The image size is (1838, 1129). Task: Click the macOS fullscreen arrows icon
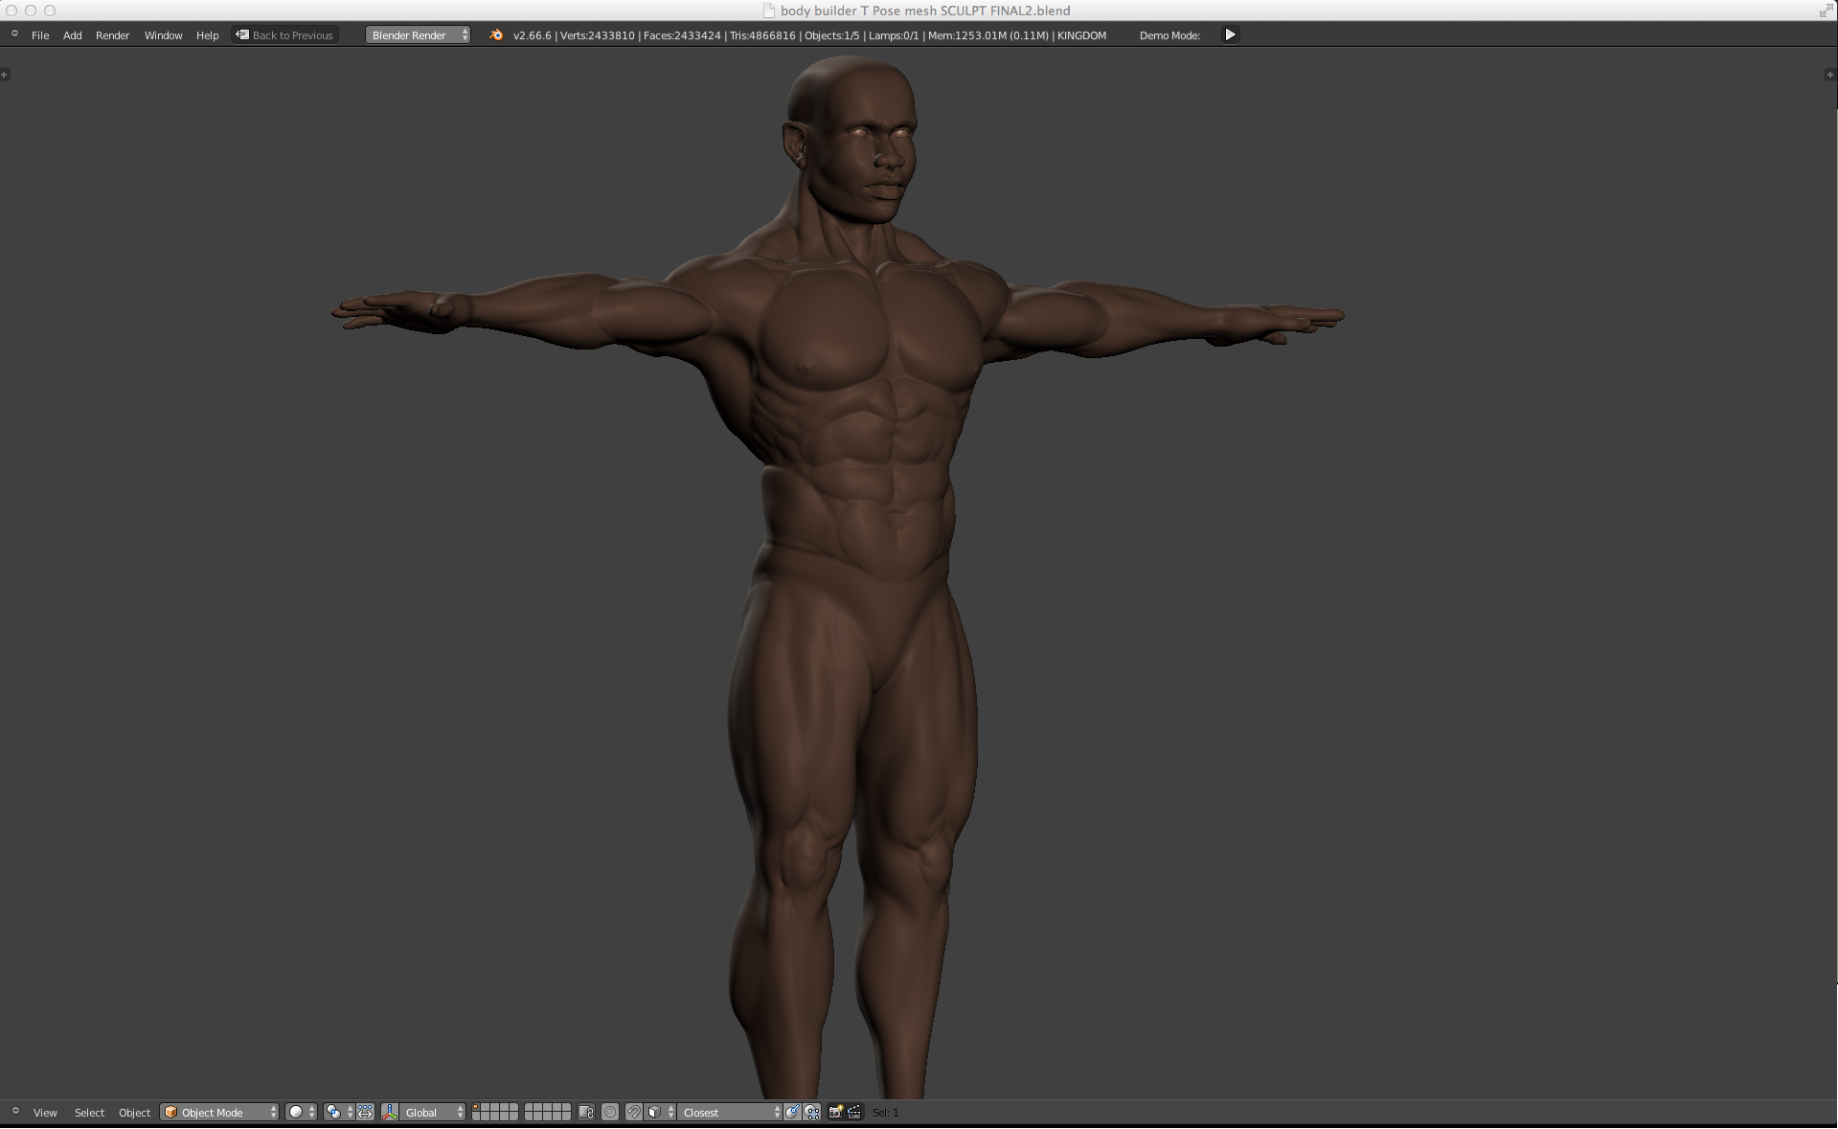pos(1826,11)
